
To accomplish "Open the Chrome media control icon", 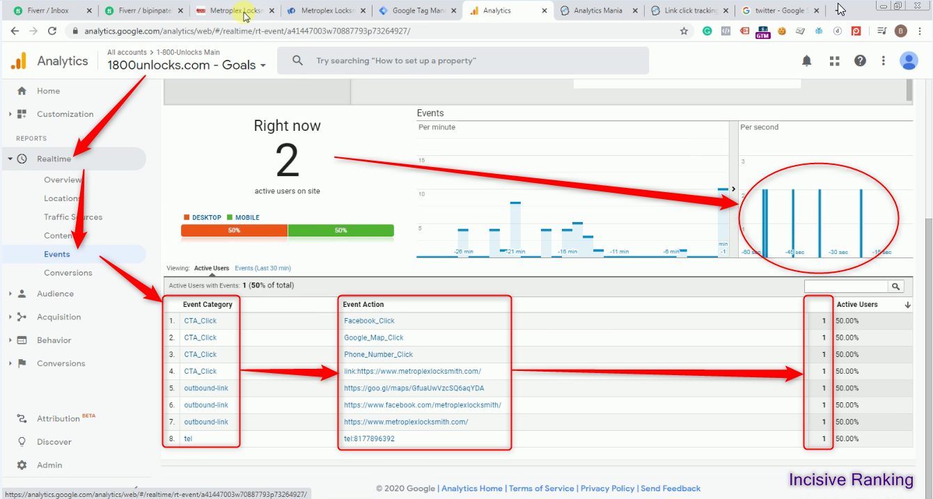I will [882, 31].
